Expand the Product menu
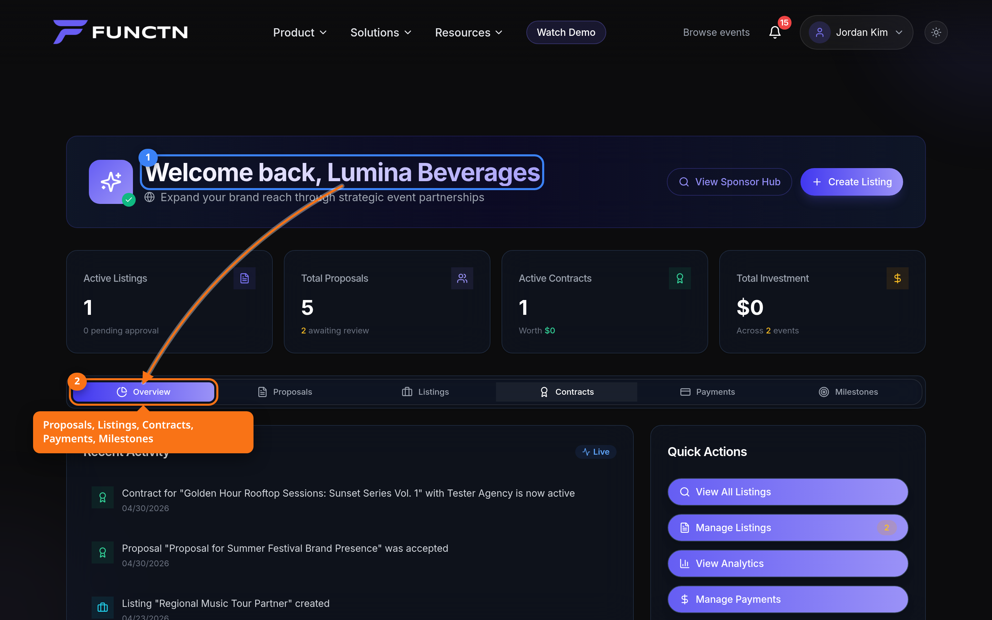 click(300, 32)
